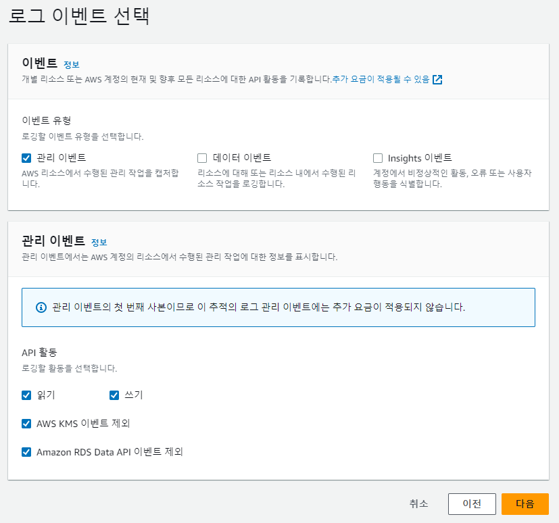Uncheck AWS KMS 이벤트 제외
Screen dimensions: 559x523
(x=26, y=424)
